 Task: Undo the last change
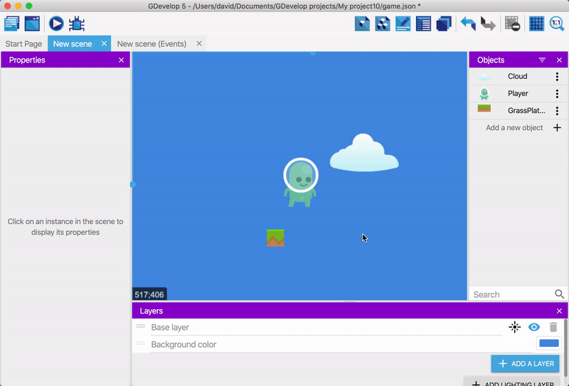tap(467, 23)
